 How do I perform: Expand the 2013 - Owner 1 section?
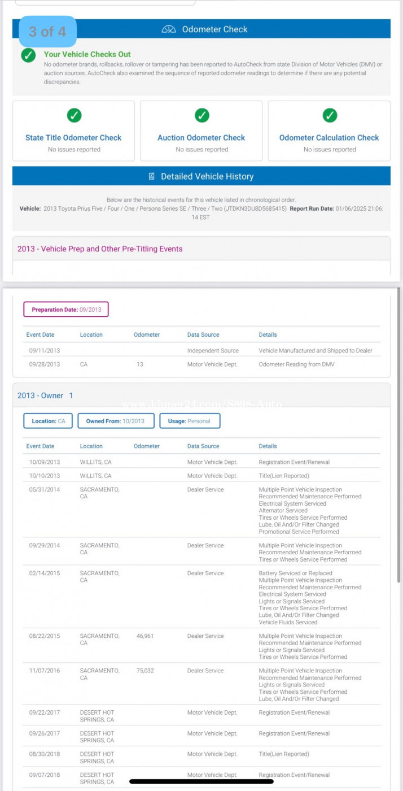coord(201,395)
